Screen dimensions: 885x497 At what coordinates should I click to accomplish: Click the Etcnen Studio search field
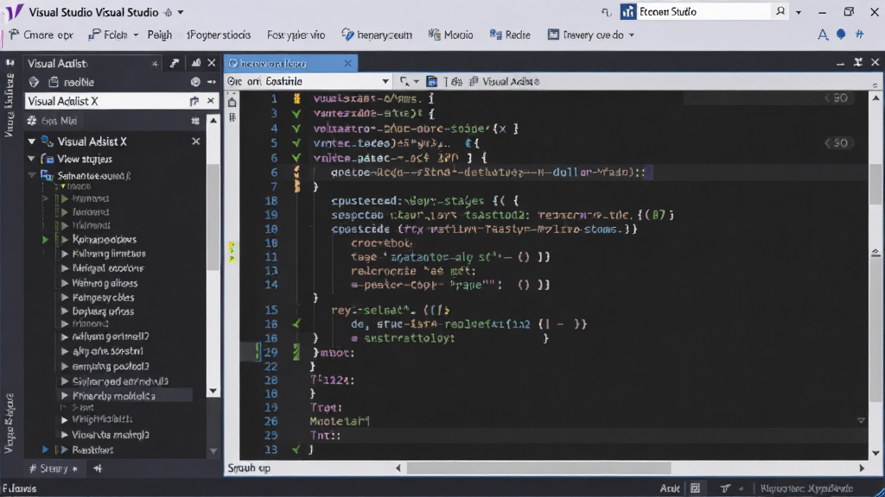704,12
